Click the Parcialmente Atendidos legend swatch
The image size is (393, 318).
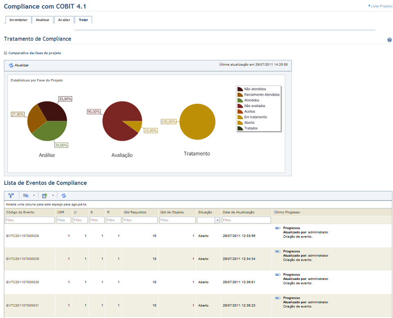pyautogui.click(x=240, y=95)
